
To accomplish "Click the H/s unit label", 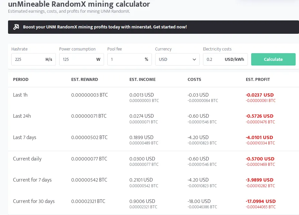I will coord(49,59).
